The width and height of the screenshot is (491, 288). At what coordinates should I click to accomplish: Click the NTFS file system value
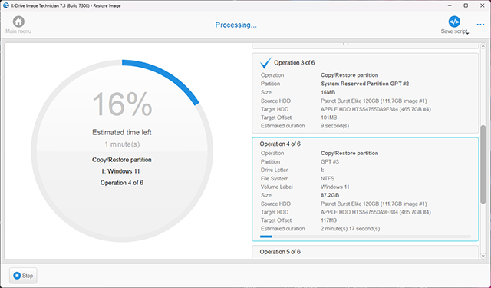click(328, 179)
